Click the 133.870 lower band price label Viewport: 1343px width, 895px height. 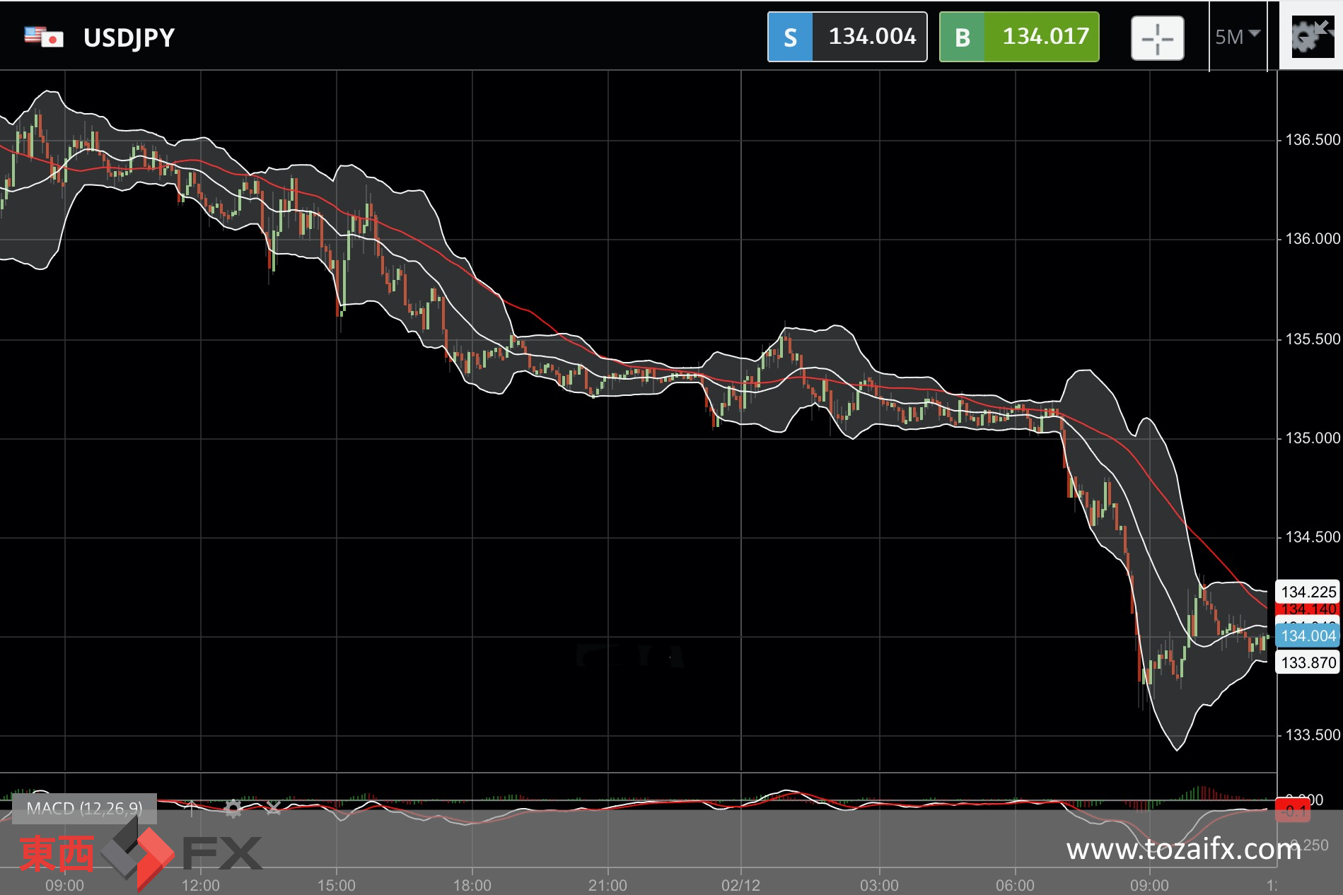pyautogui.click(x=1308, y=662)
